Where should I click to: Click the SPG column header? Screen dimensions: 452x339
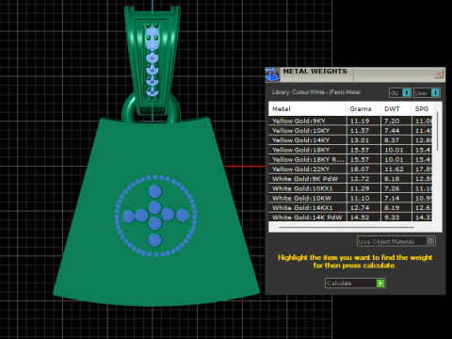pyautogui.click(x=422, y=109)
